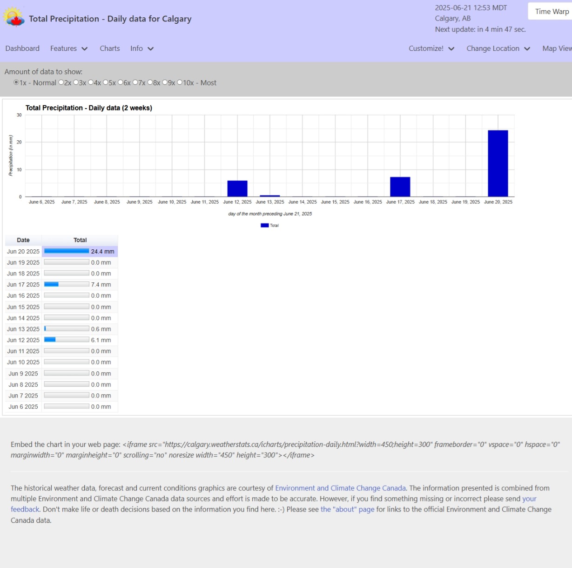Click the page heading Total Precipitation for Calgary
The image size is (572, 568).
(110, 19)
